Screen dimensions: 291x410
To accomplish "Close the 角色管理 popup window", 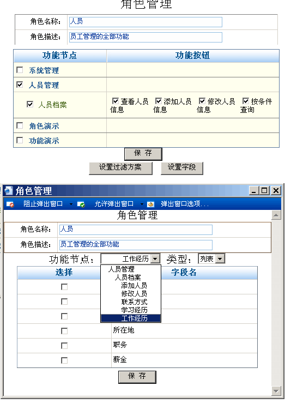I will [276, 191].
